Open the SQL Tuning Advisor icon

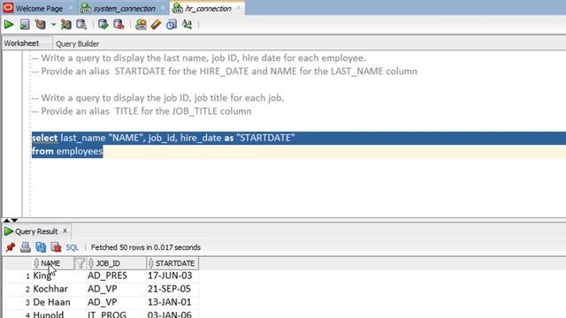click(81, 25)
